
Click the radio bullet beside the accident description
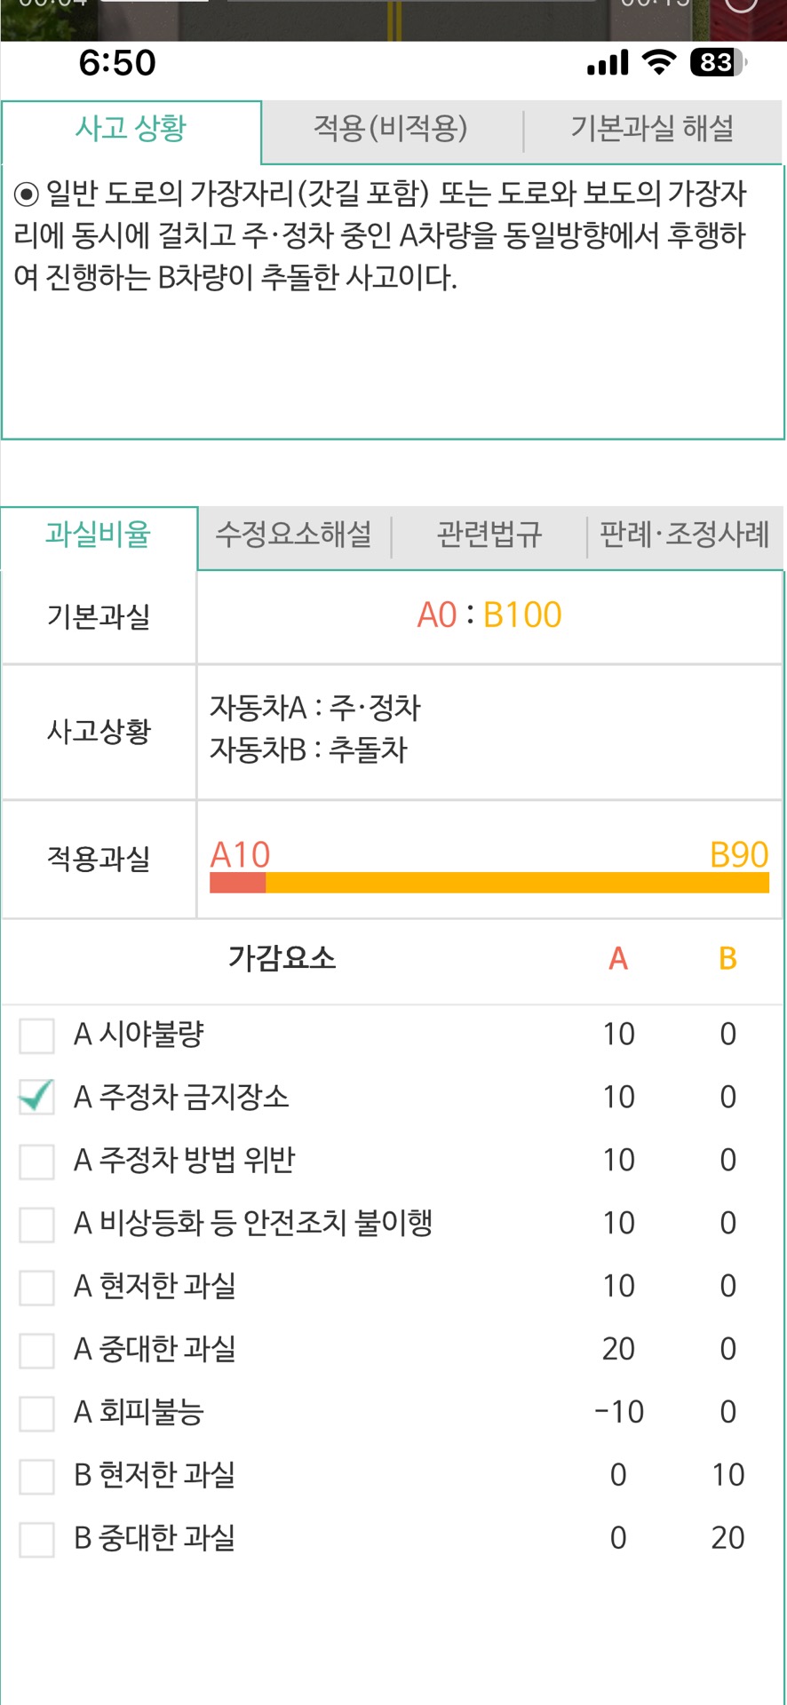coord(27,194)
